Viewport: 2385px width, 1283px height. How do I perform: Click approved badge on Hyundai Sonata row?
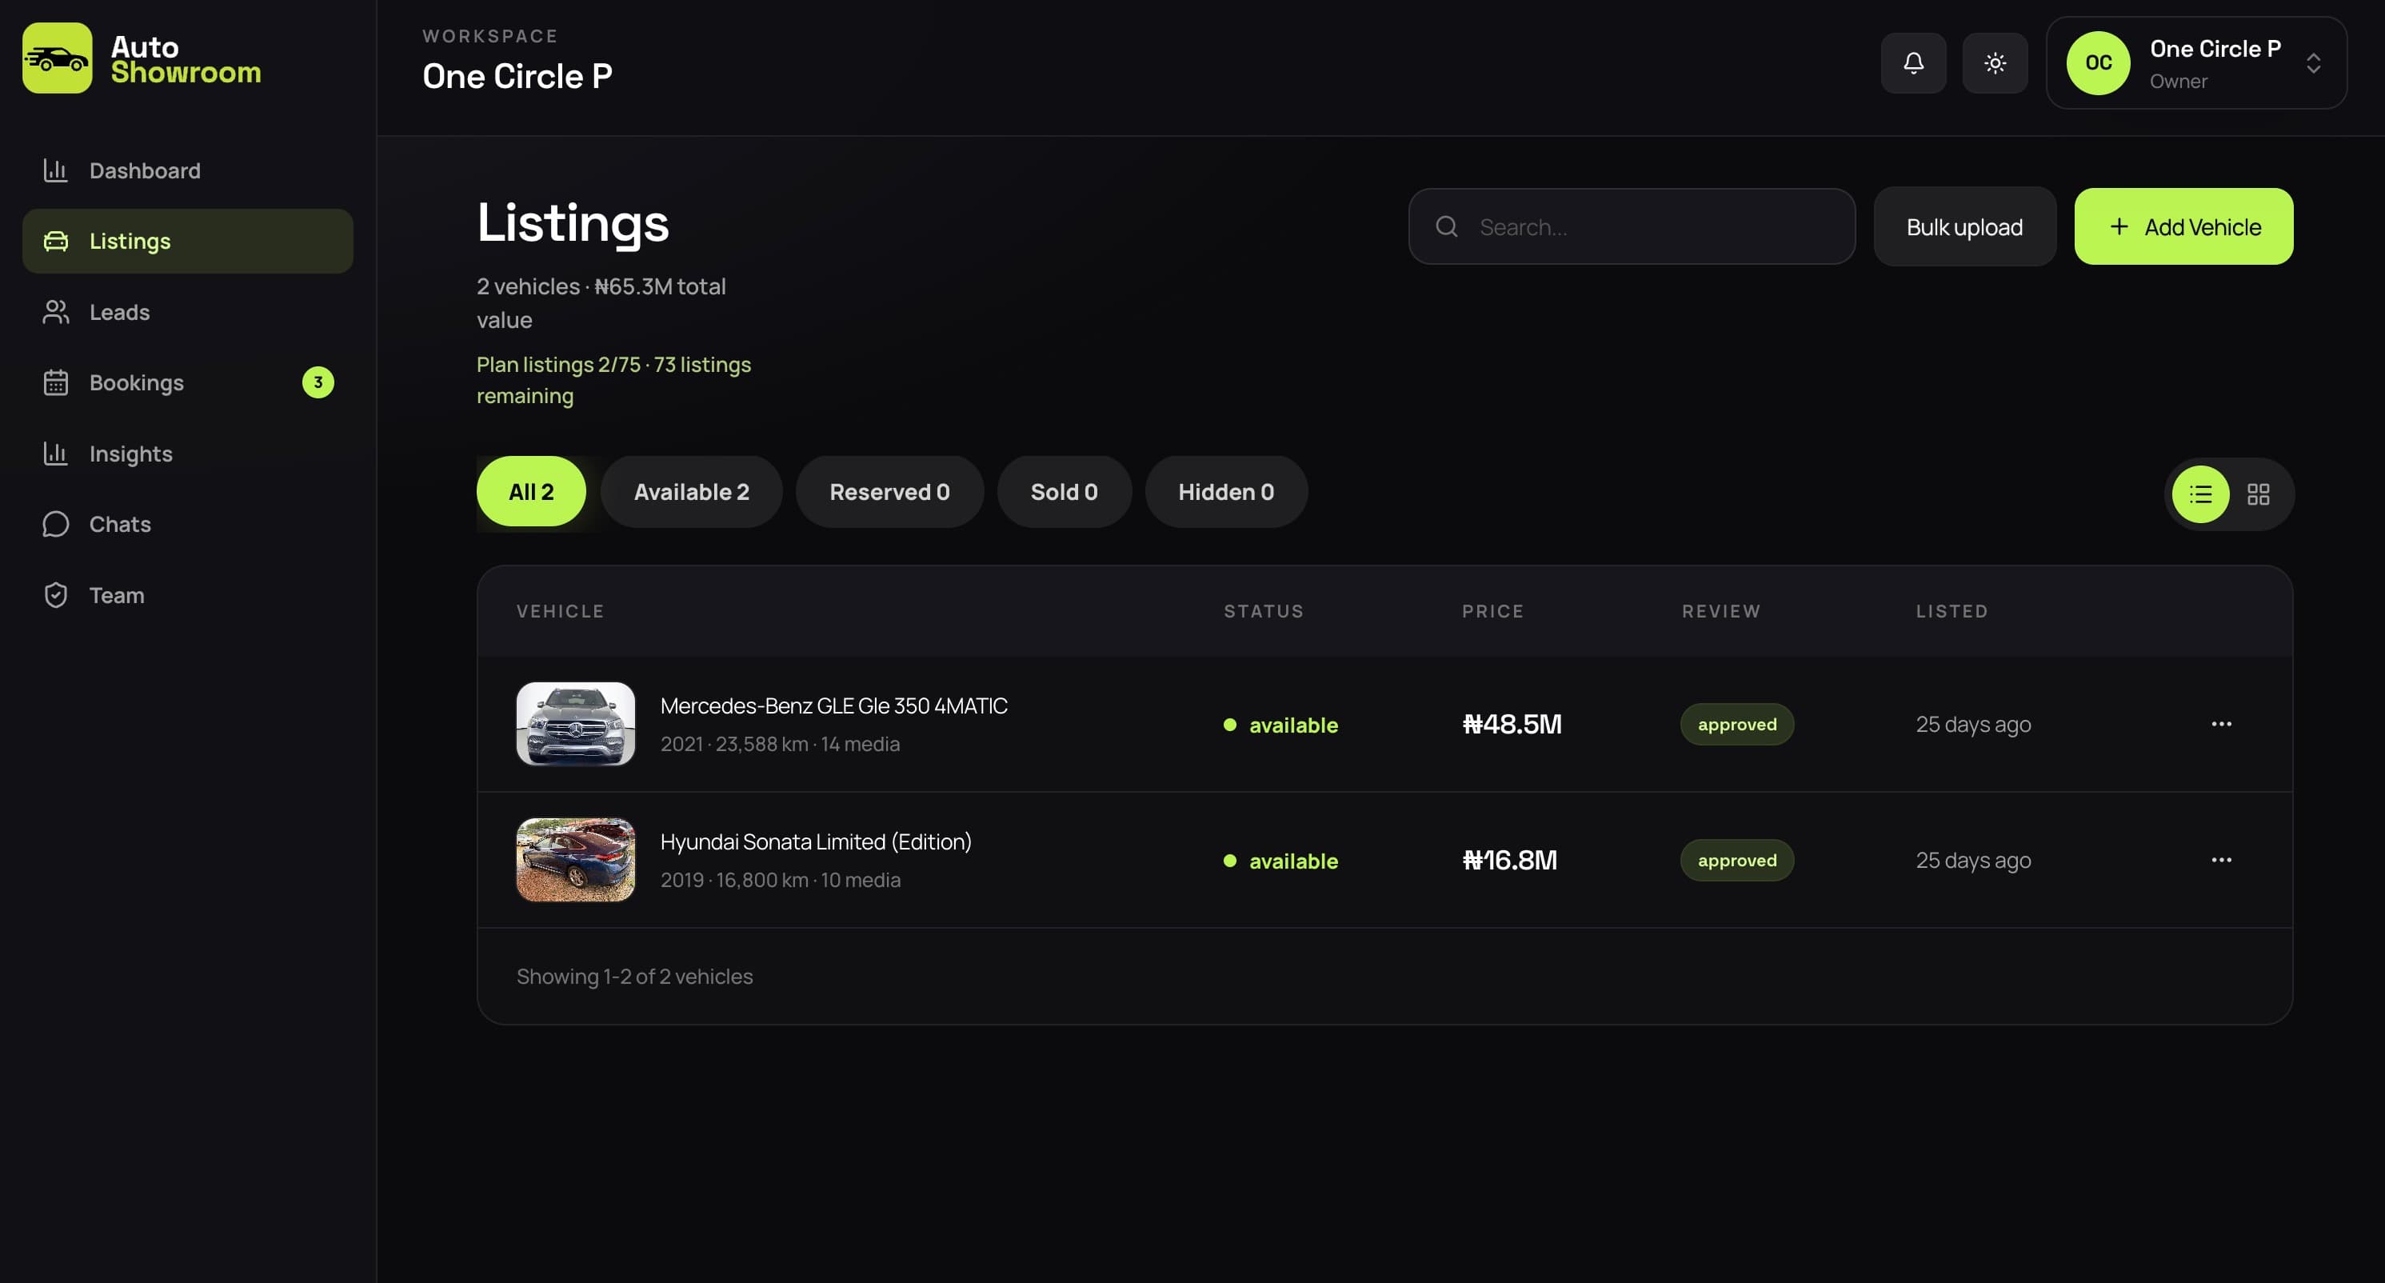pos(1737,860)
